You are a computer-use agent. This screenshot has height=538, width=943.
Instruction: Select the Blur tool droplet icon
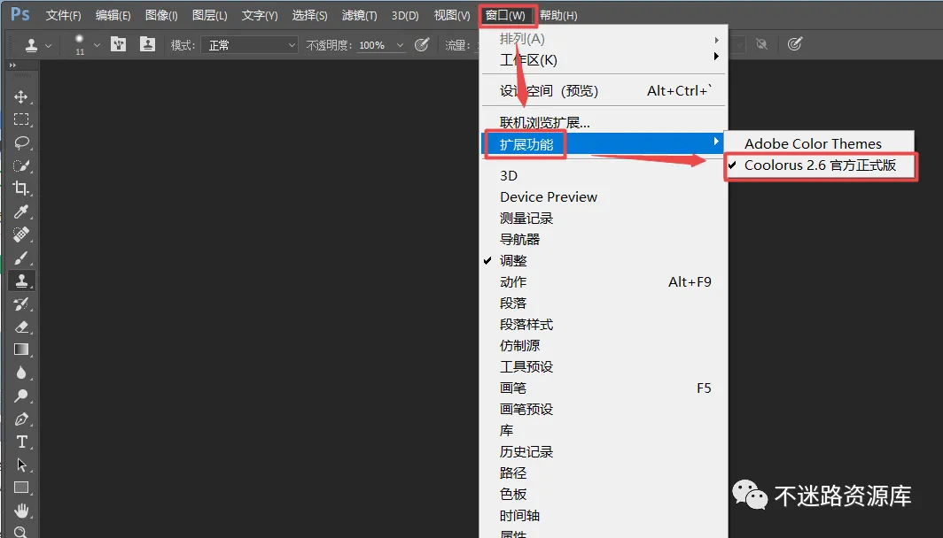coord(21,373)
